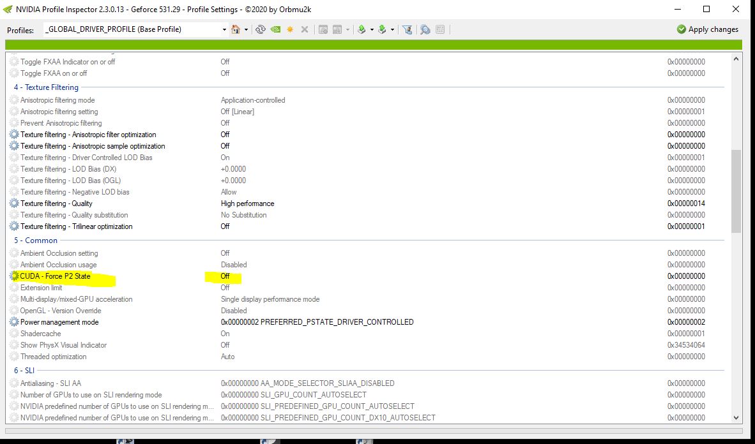Select Ambient Occlusion usage setting

point(58,265)
